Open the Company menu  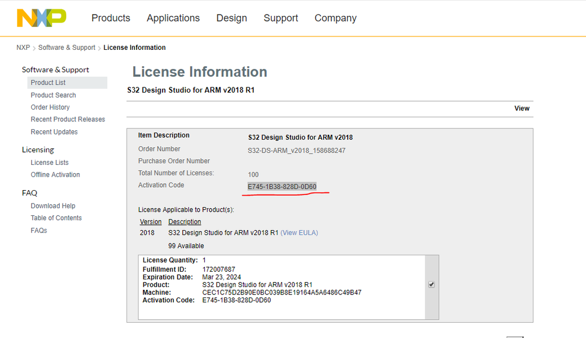click(x=336, y=18)
